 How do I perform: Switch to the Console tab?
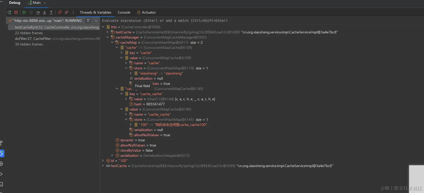click(124, 12)
